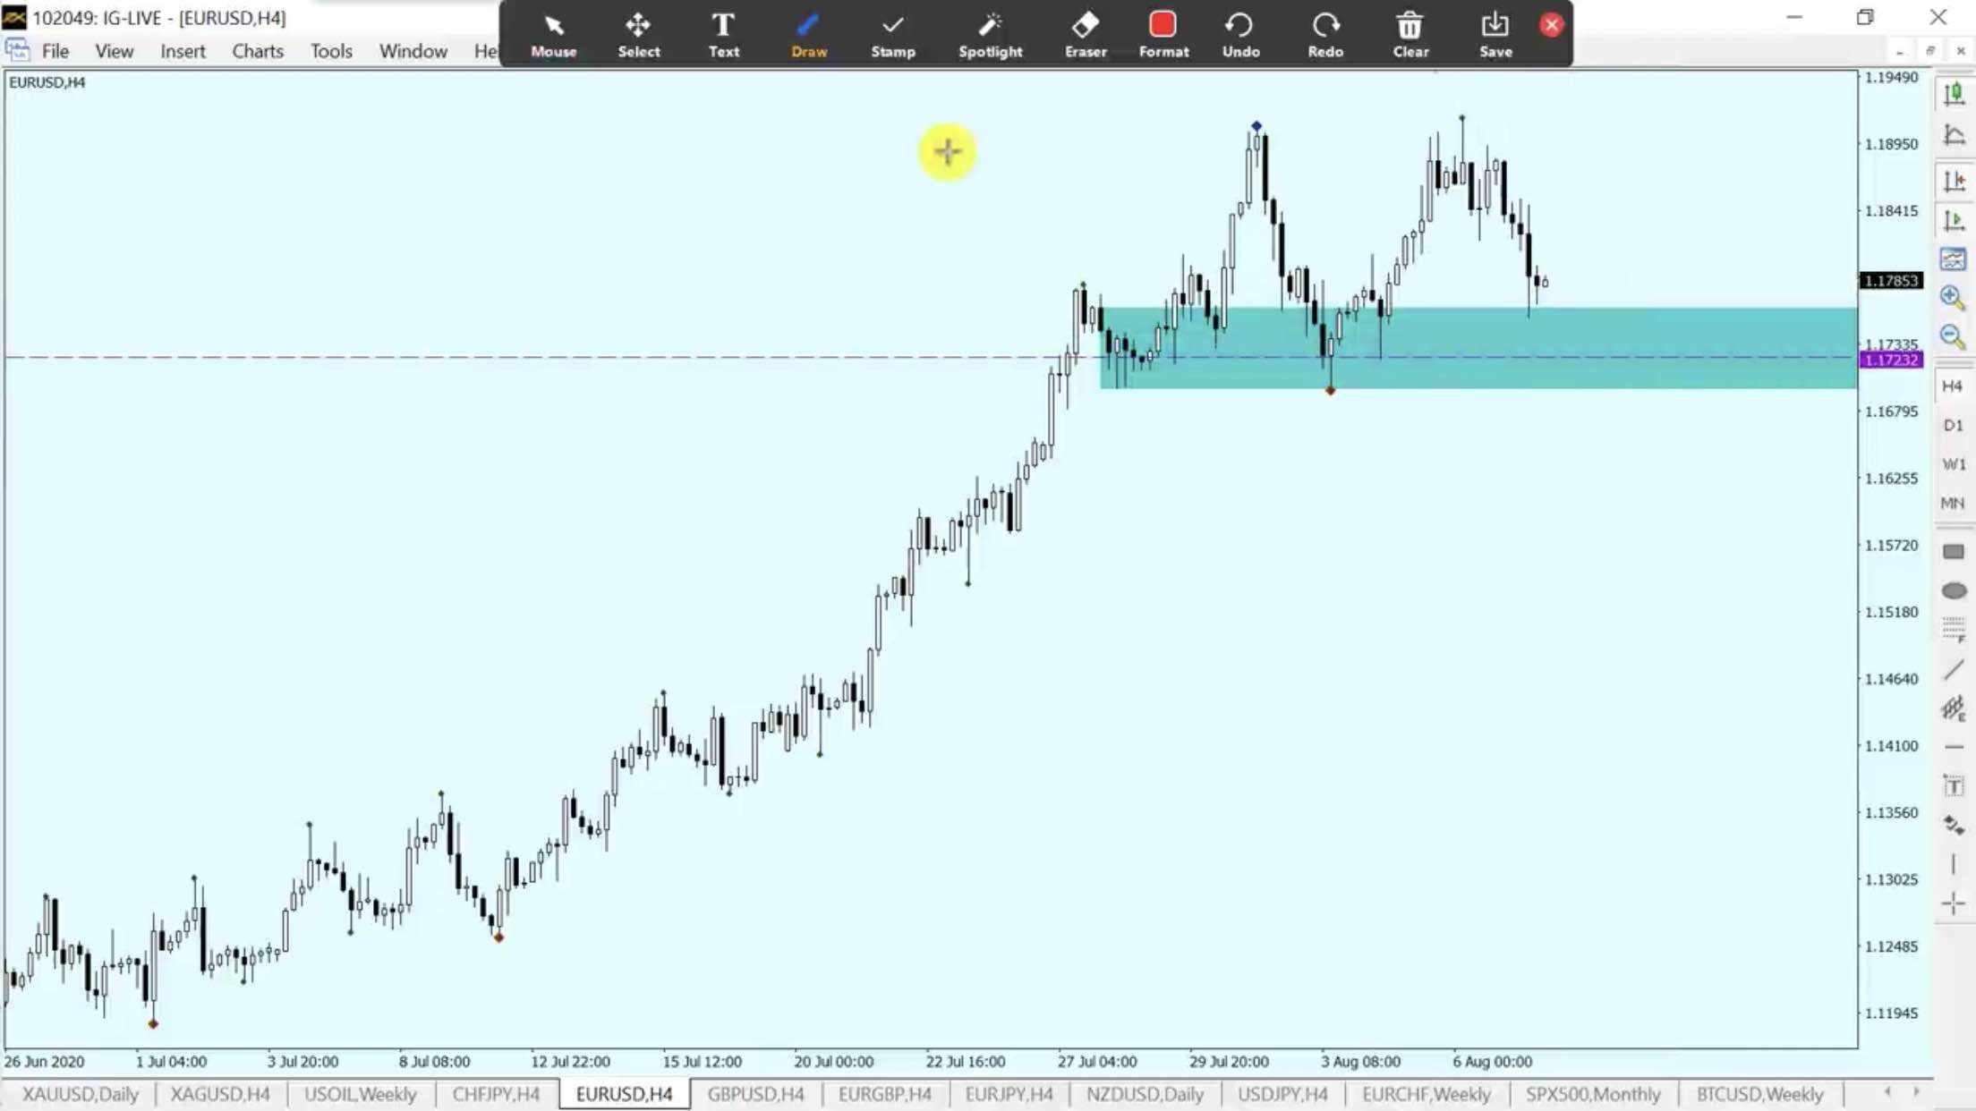Viewport: 1976px width, 1111px height.
Task: Click the blue diamond marker at chart high
Action: pyautogui.click(x=1256, y=126)
